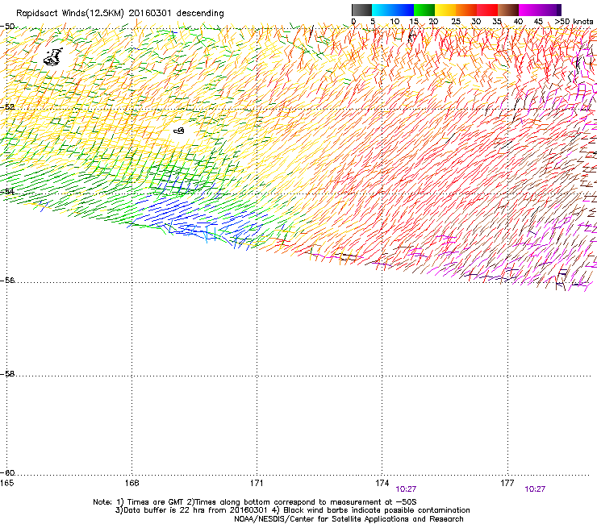This screenshot has height=524, width=597.
Task: Click the '-50' latitude label
Action: pyautogui.click(x=7, y=27)
